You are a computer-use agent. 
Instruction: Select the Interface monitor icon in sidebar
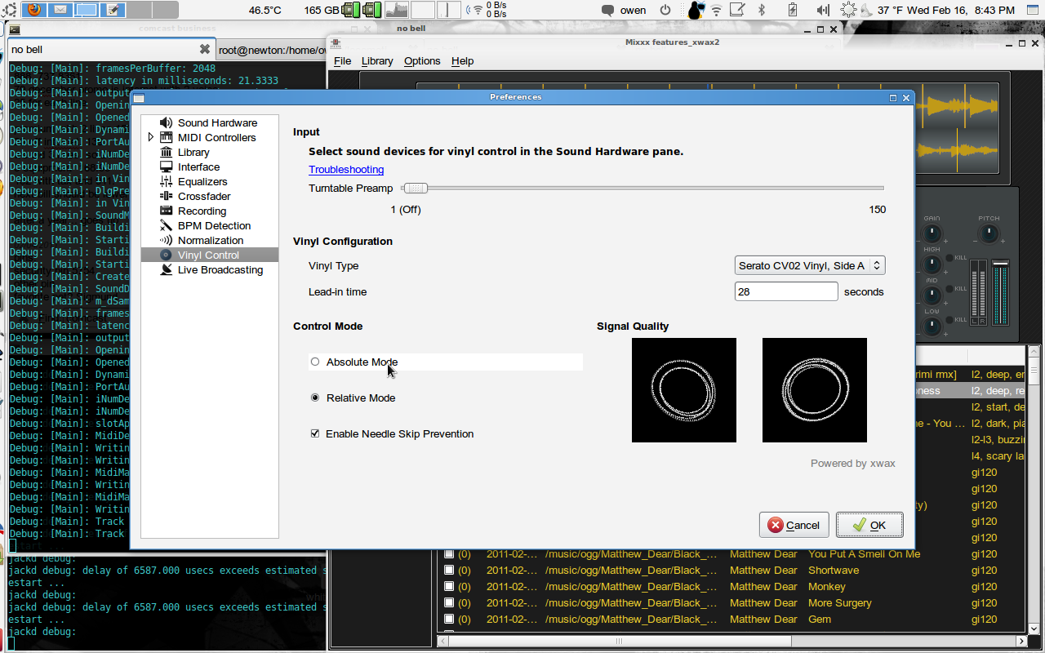(166, 167)
